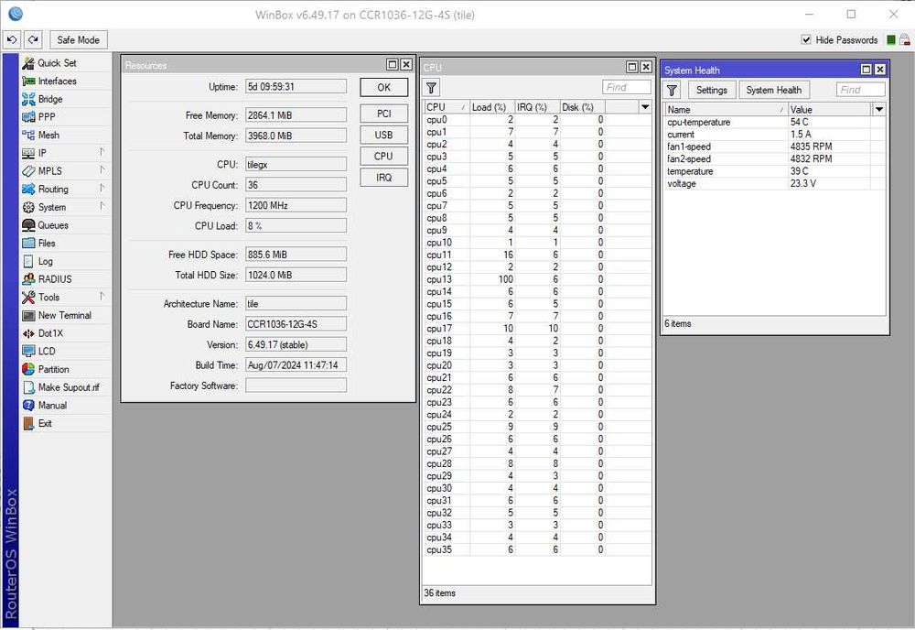Viewport: 915px width, 630px height.
Task: Toggle the Hide Passwords checkbox
Action: (x=806, y=39)
